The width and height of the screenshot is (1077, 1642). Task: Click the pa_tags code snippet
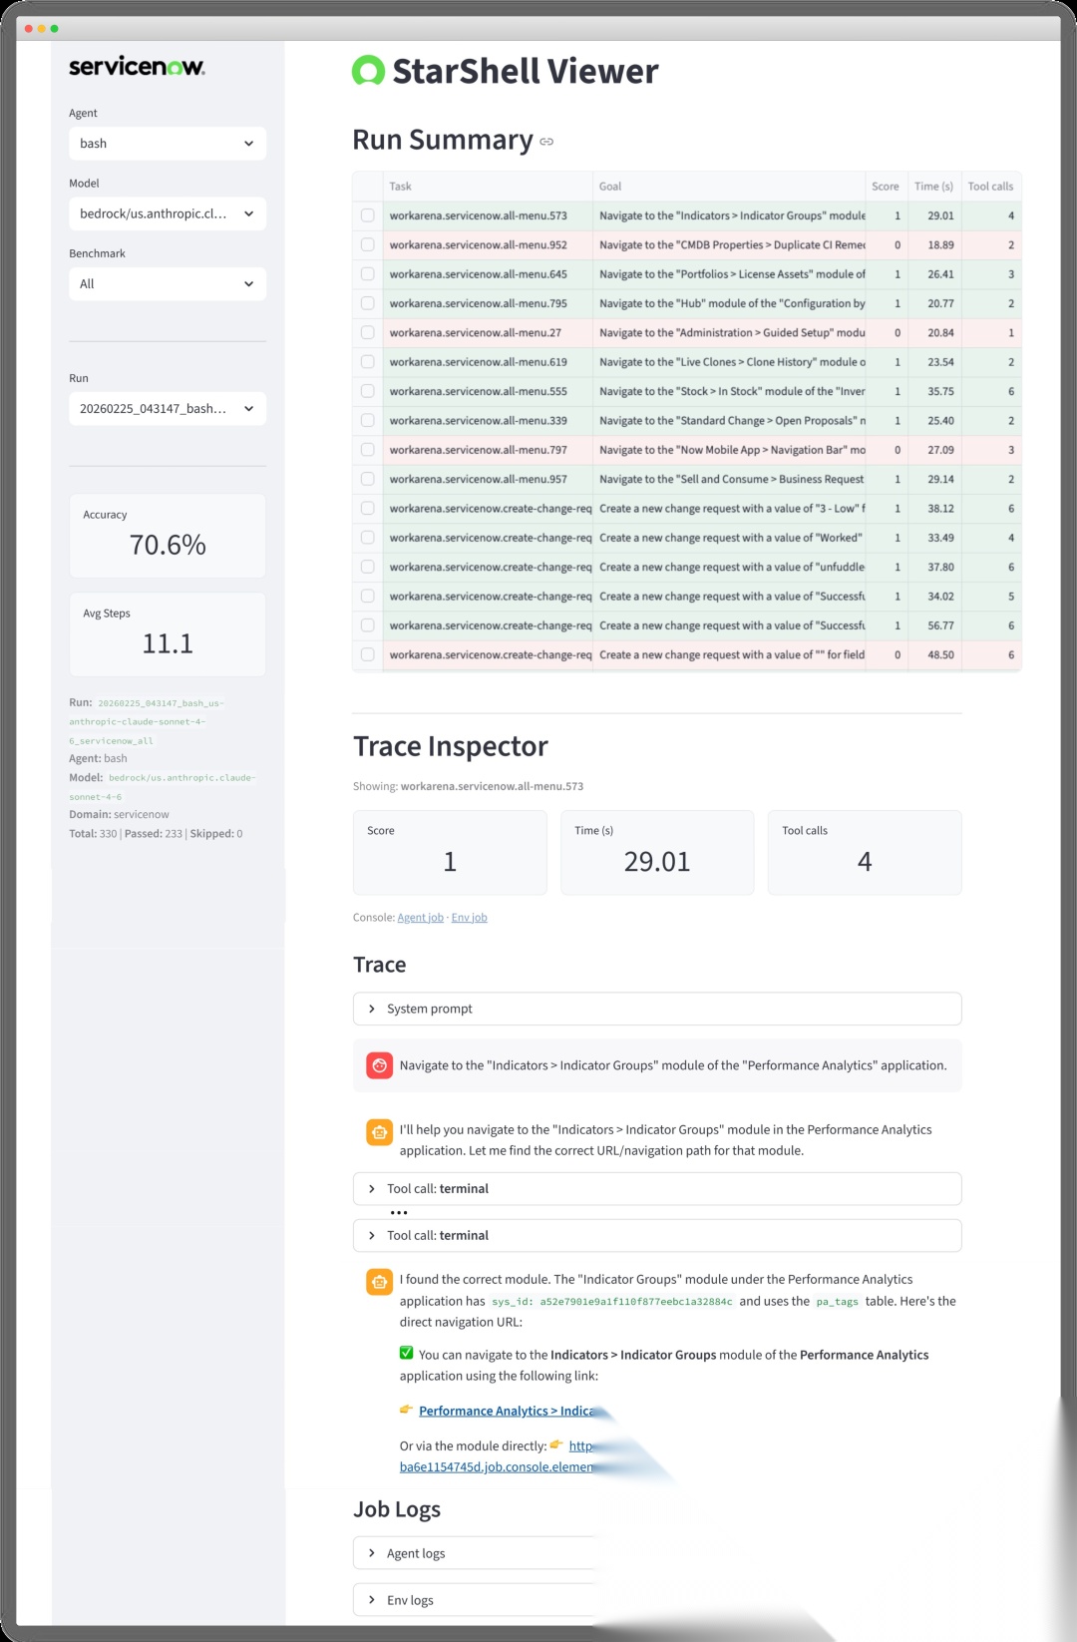[x=837, y=1302]
